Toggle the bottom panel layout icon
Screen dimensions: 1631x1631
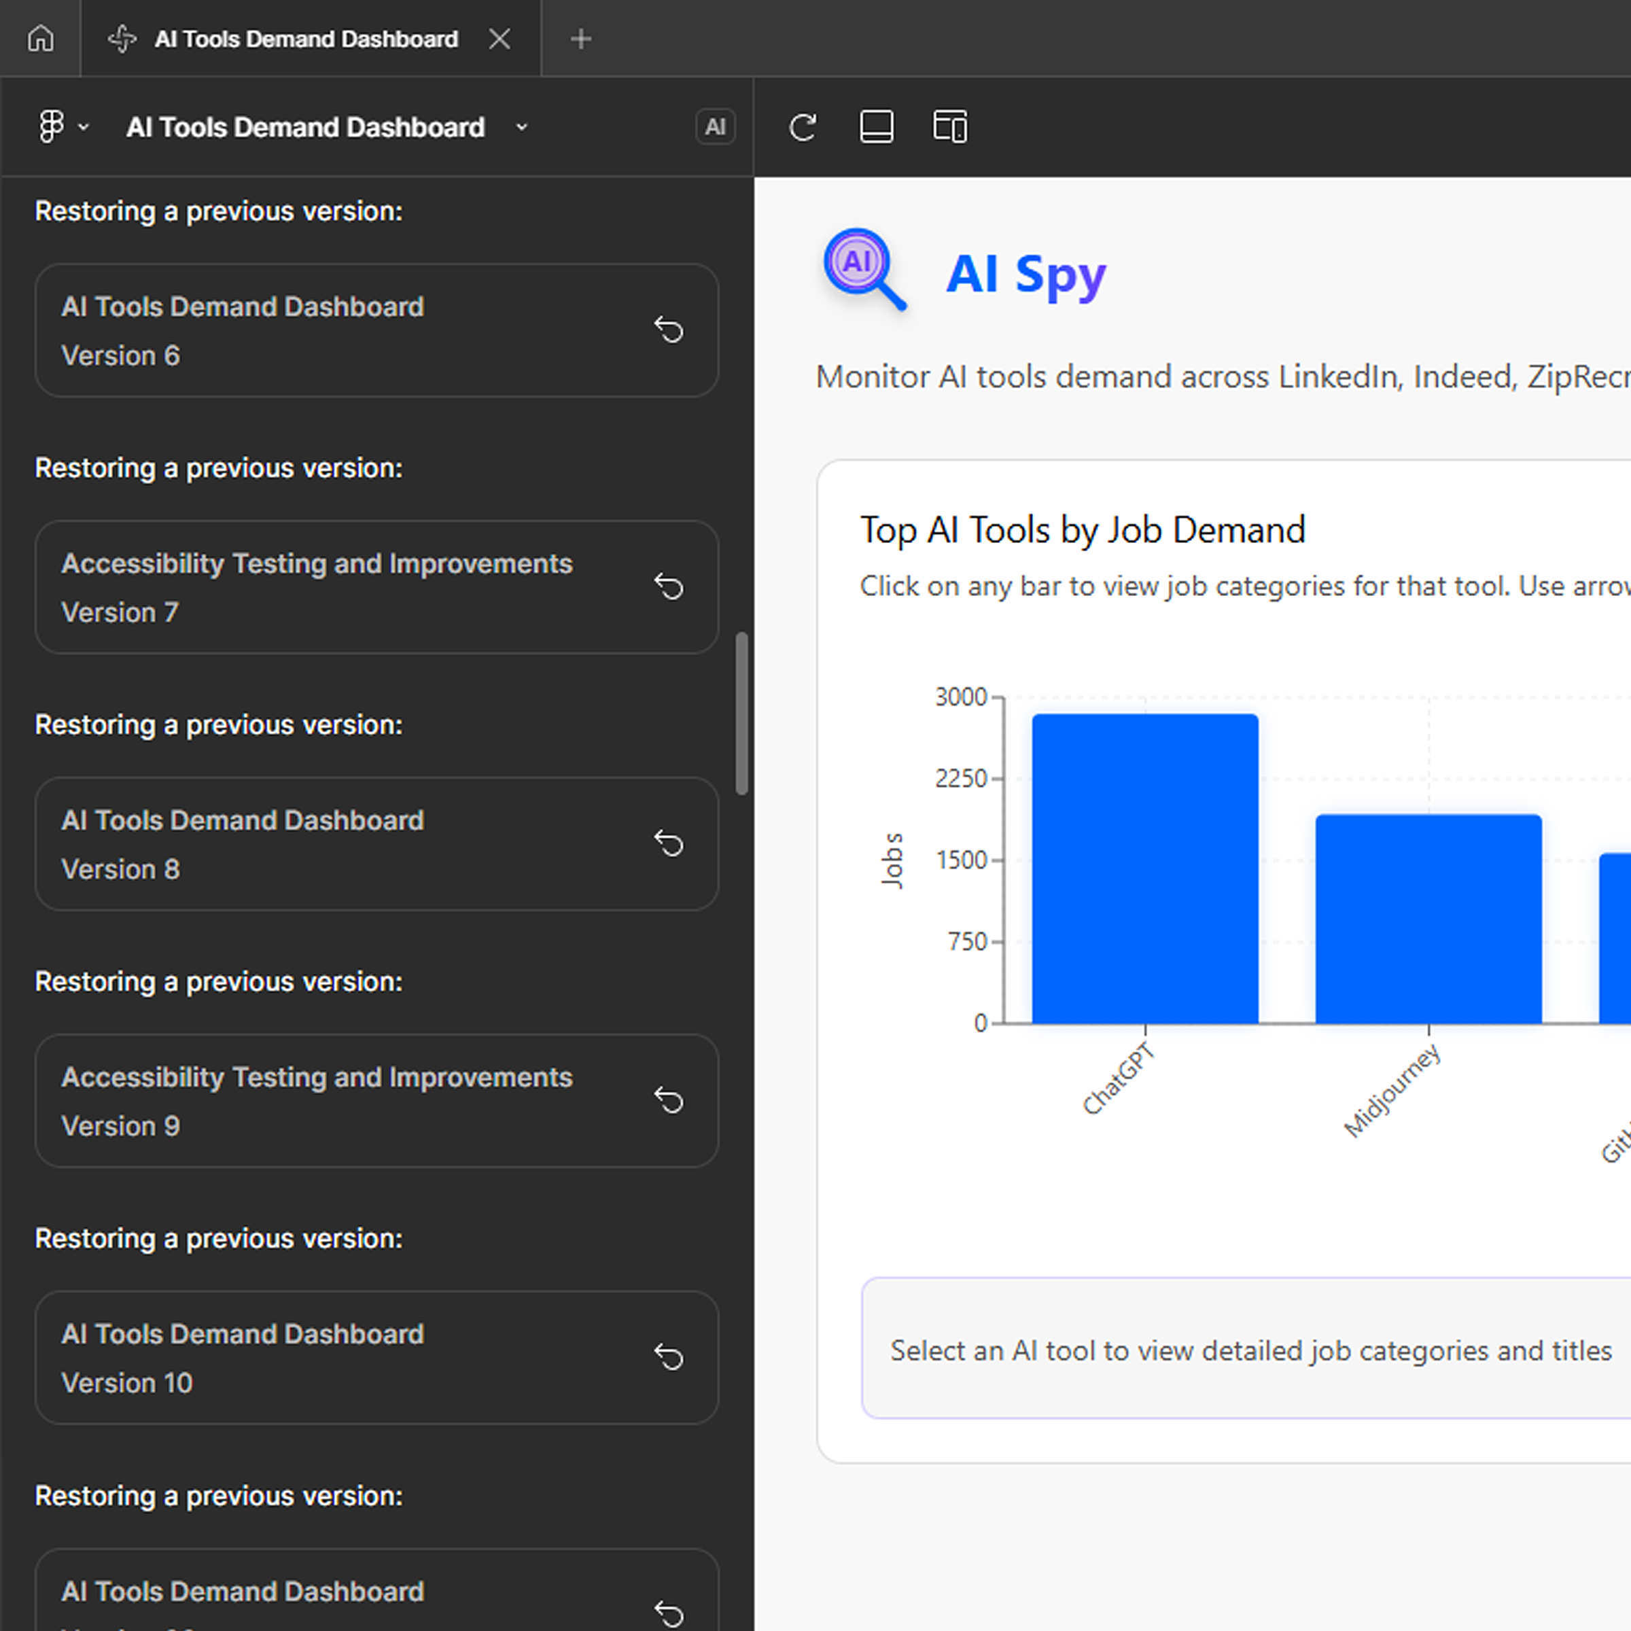876,128
